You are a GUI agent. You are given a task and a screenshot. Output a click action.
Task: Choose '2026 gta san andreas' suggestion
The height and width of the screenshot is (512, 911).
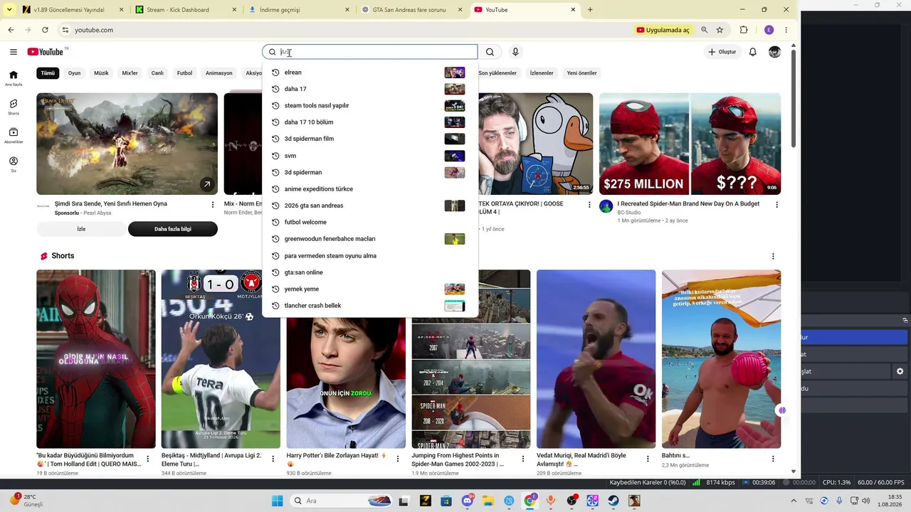tap(370, 206)
